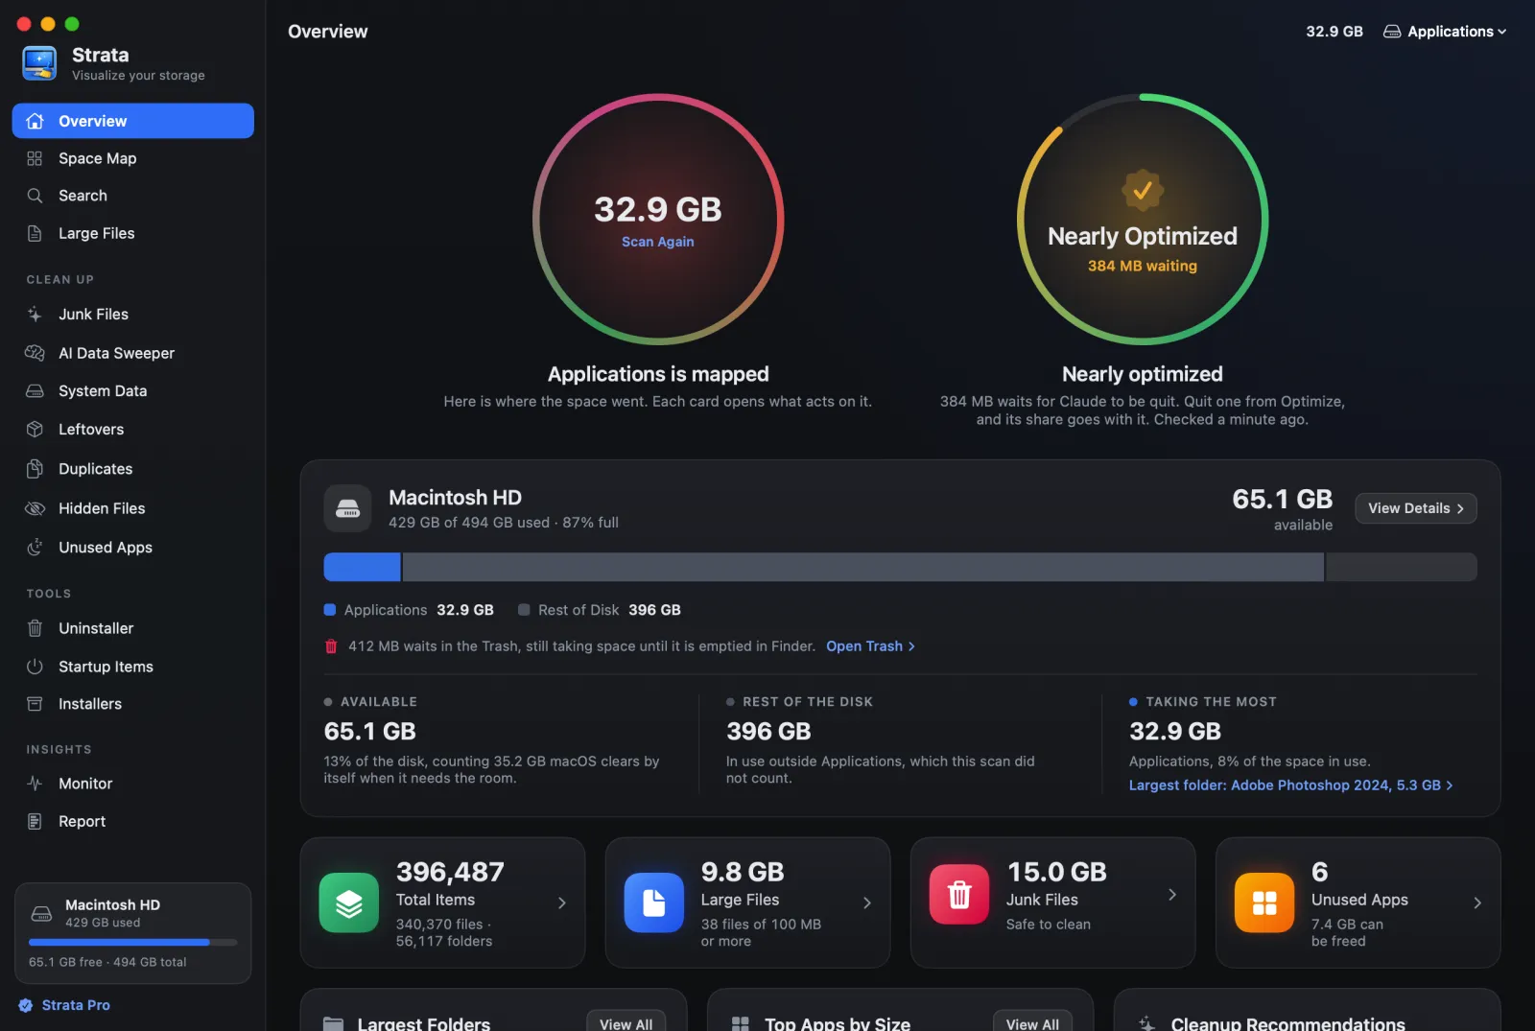Open the System Data drive icon
The height and width of the screenshot is (1031, 1535).
[x=35, y=391]
